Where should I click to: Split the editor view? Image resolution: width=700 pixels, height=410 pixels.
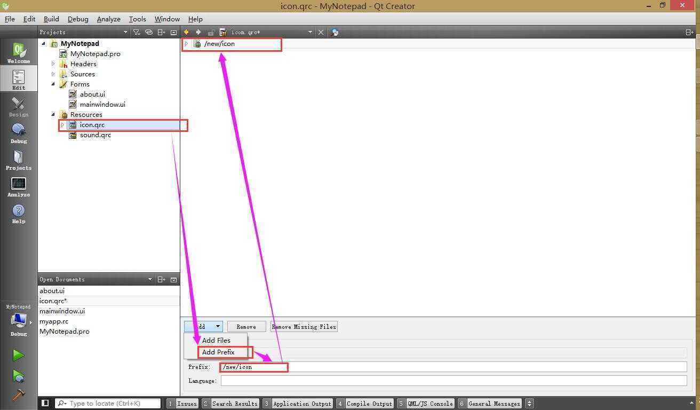pos(689,32)
